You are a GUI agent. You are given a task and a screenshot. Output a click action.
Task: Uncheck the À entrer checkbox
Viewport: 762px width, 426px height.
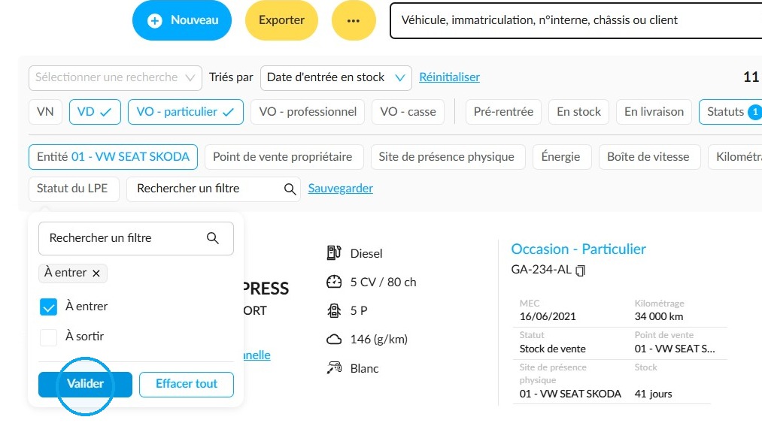click(49, 307)
